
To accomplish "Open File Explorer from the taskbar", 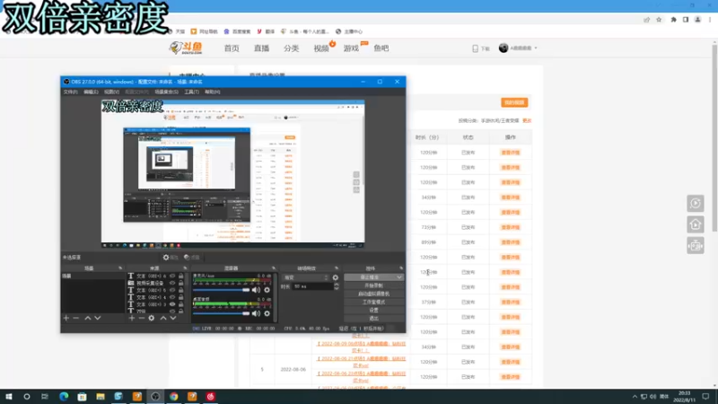I will tap(101, 397).
